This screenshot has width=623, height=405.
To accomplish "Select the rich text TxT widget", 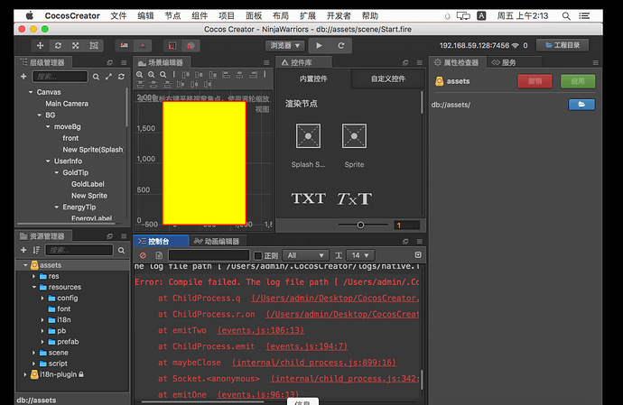I will [x=355, y=198].
